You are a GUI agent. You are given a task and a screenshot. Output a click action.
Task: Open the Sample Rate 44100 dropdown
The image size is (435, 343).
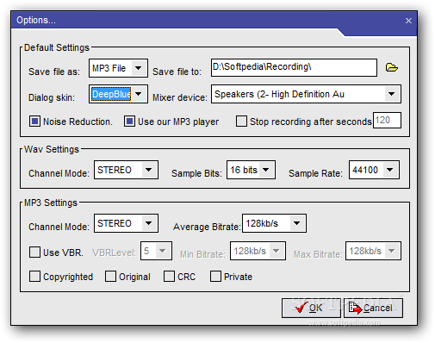pos(374,170)
